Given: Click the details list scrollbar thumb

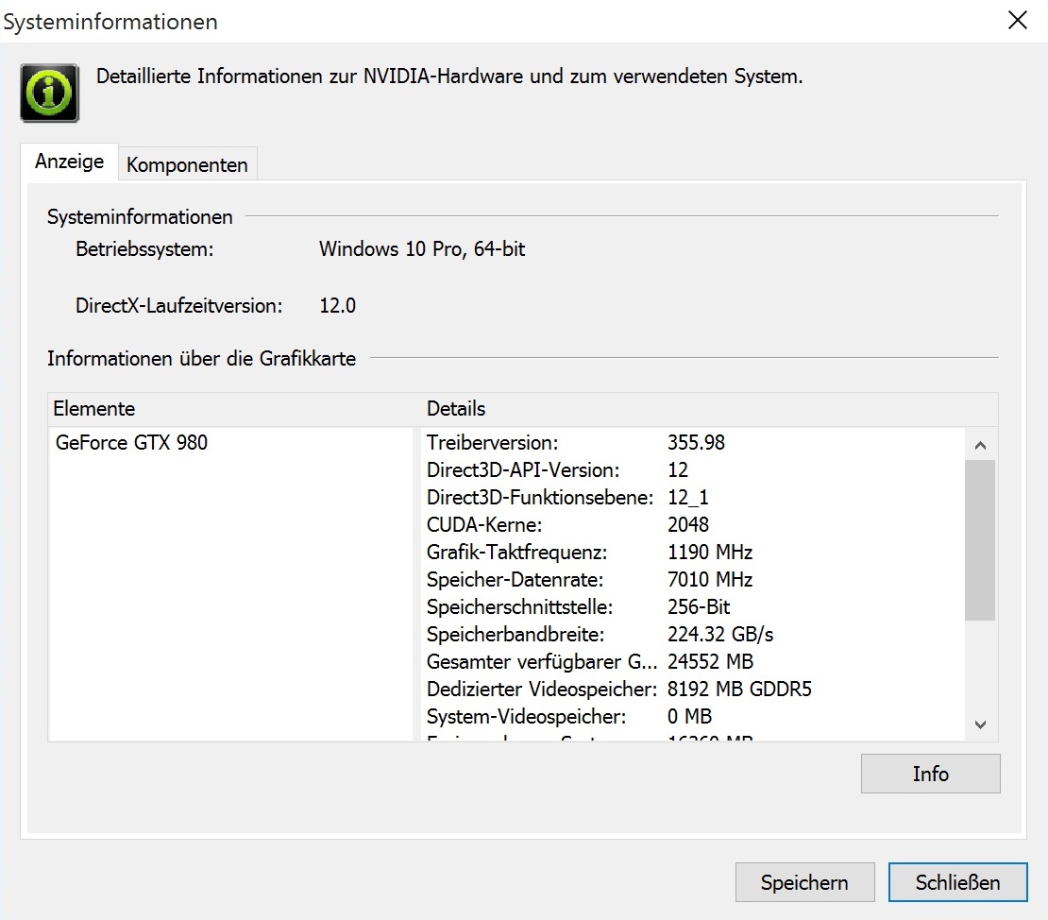Looking at the screenshot, I should 980,538.
